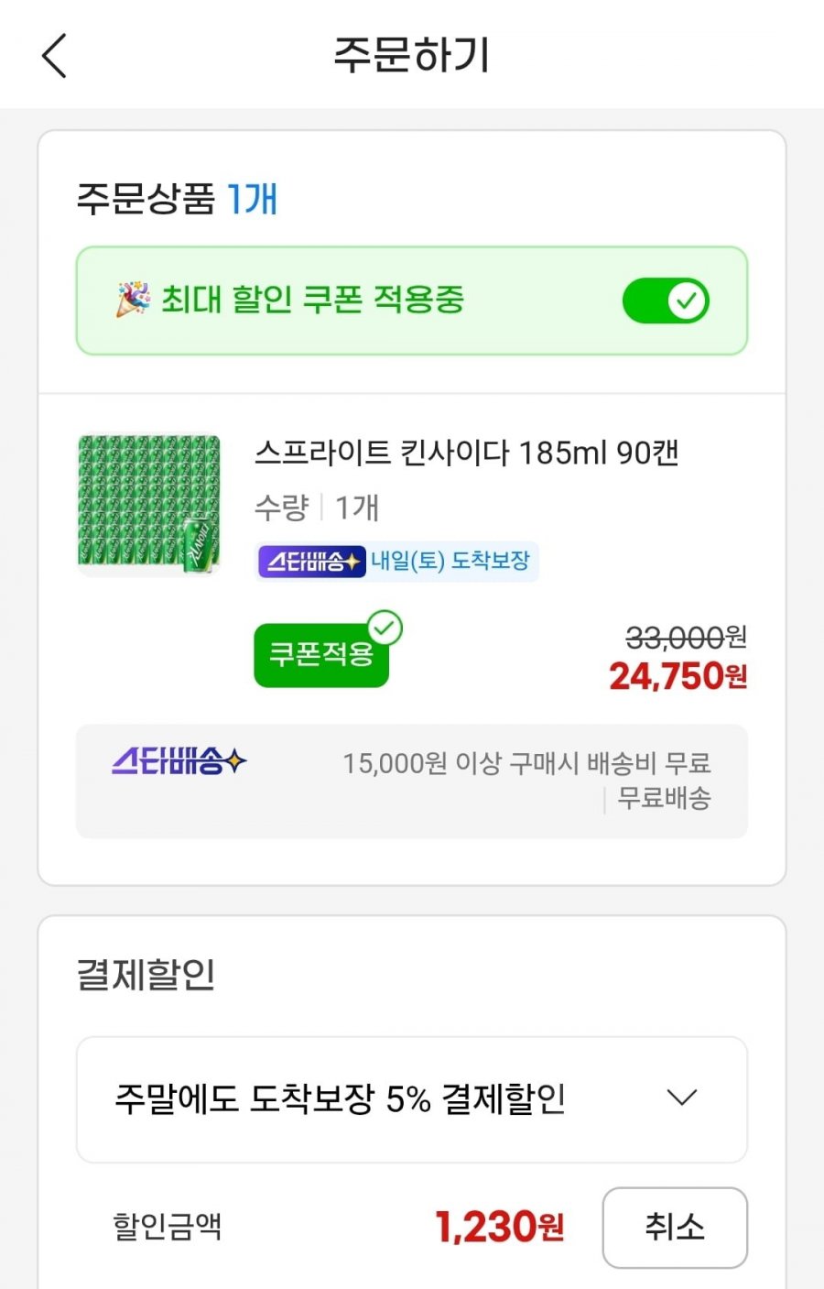
Task: Tap the purple 스타배송 badge under quantity
Action: [311, 561]
